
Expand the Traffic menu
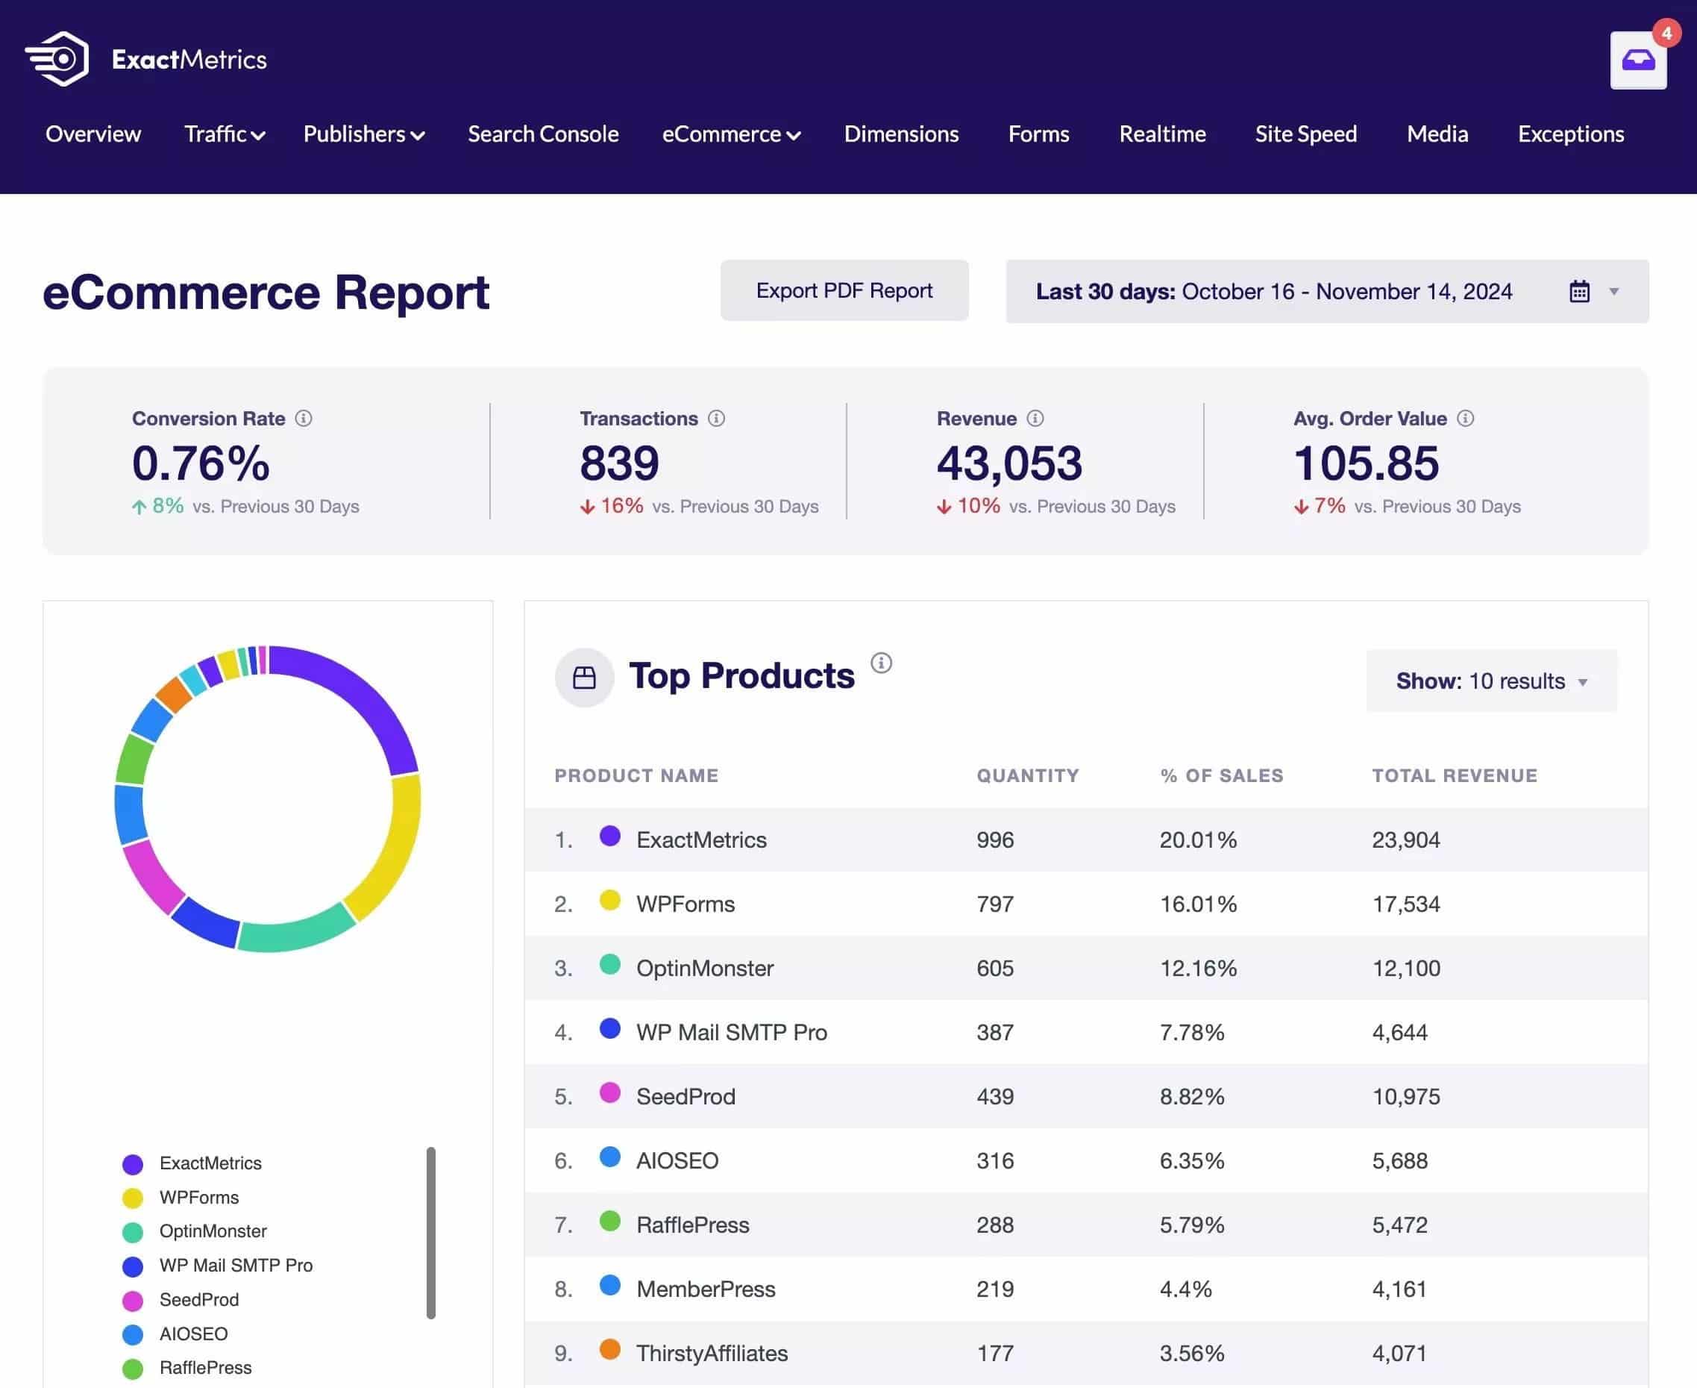pos(225,134)
